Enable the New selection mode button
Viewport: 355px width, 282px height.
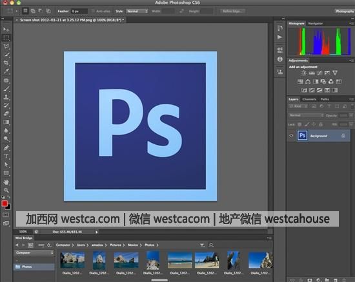[25, 11]
